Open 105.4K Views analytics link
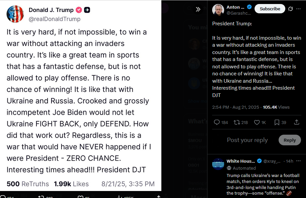The image size is (306, 198). (276, 107)
